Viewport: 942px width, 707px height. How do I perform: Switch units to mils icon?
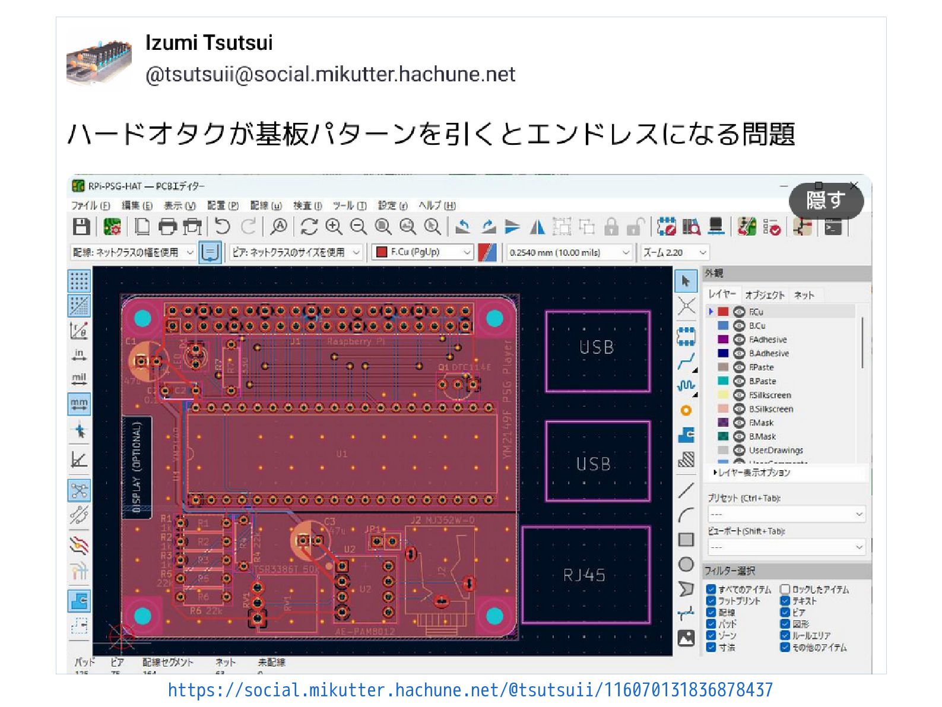79,379
